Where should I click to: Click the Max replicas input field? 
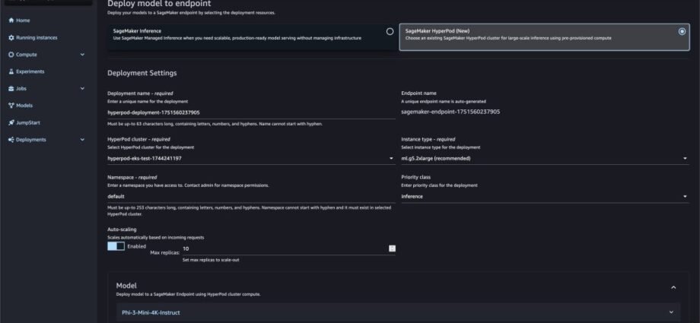(285, 249)
